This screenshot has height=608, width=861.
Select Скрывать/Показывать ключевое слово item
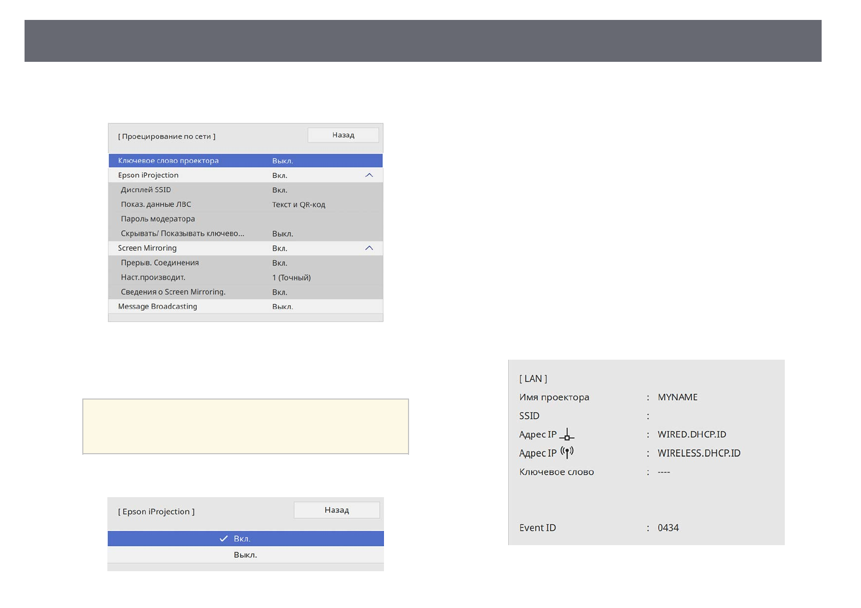click(x=245, y=233)
